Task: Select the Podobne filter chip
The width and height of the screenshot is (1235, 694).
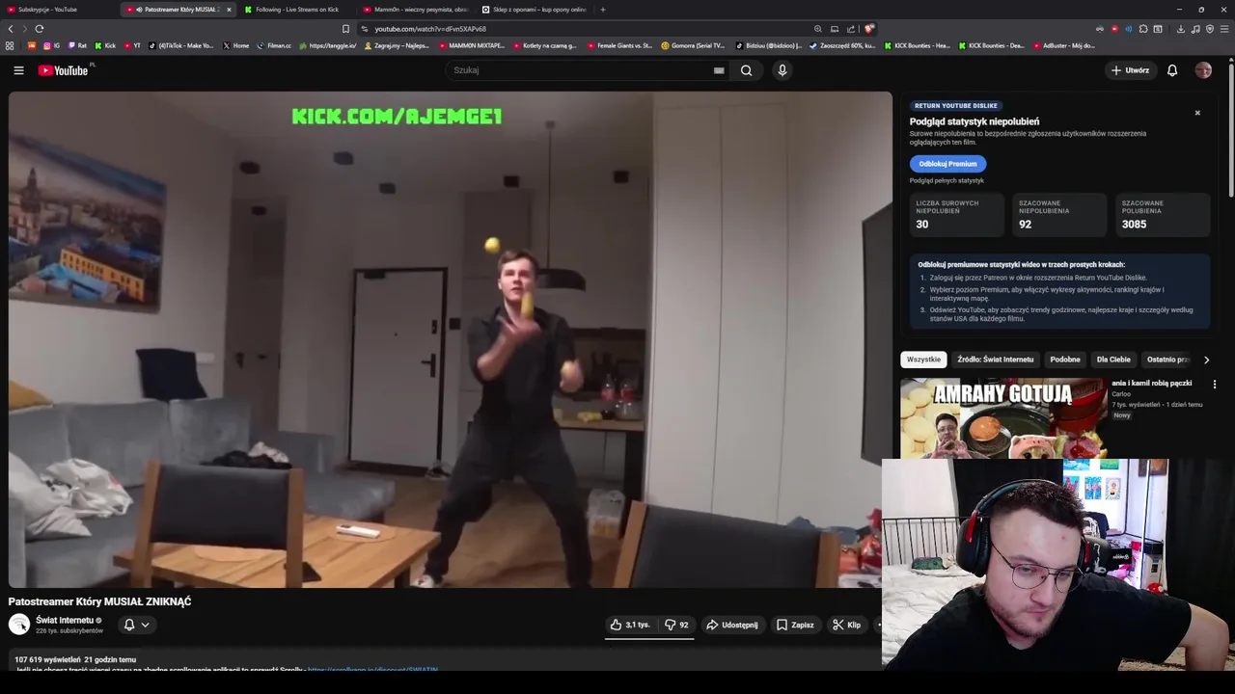Action: (1065, 360)
